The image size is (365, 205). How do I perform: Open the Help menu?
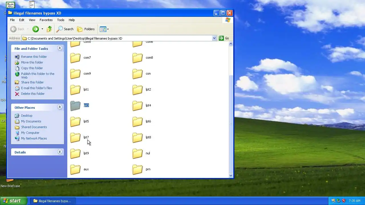point(72,20)
